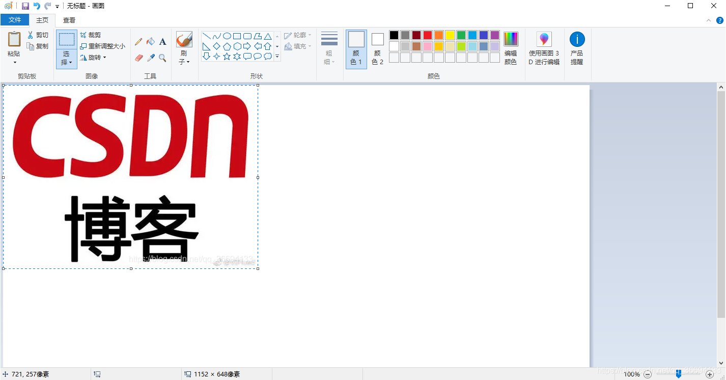Select the Color picker eyedropper tool

(151, 58)
